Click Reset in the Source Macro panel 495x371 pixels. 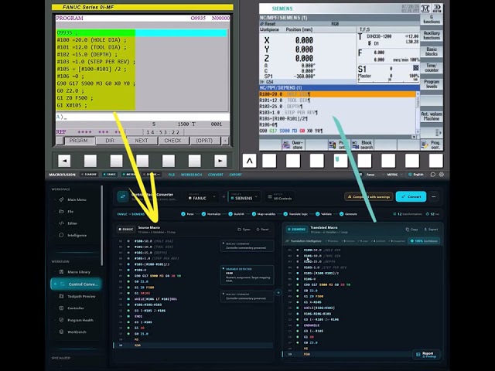[x=263, y=230]
